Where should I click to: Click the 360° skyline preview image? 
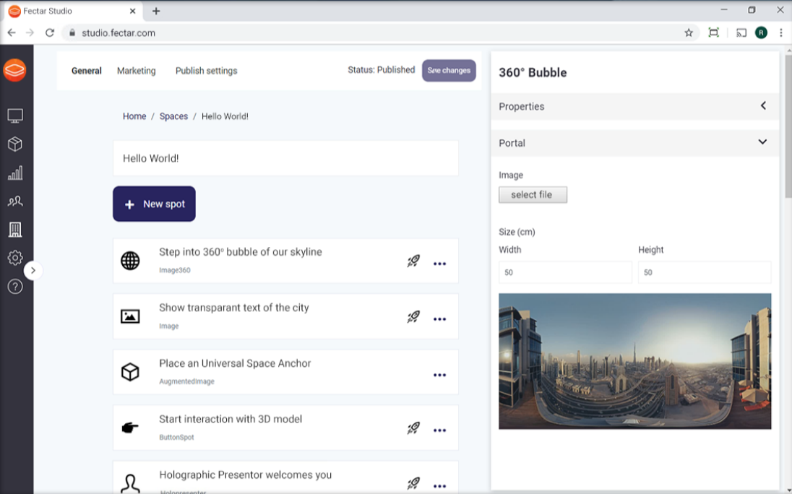point(635,361)
